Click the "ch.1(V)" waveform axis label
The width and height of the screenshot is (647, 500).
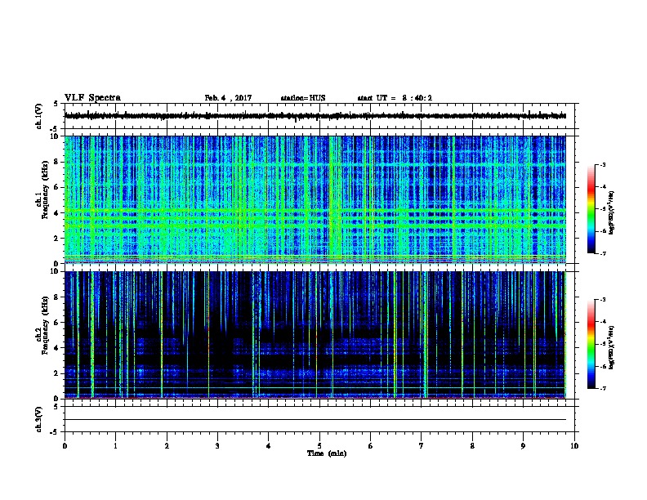point(38,116)
